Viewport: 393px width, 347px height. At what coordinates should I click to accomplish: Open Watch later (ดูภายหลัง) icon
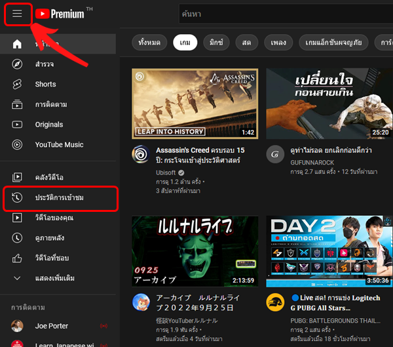point(17,237)
